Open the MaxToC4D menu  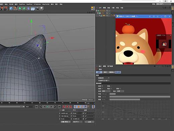46,4
